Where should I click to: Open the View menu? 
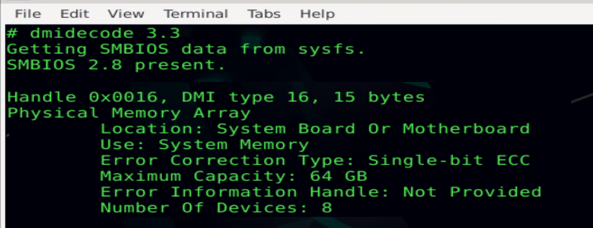click(125, 14)
